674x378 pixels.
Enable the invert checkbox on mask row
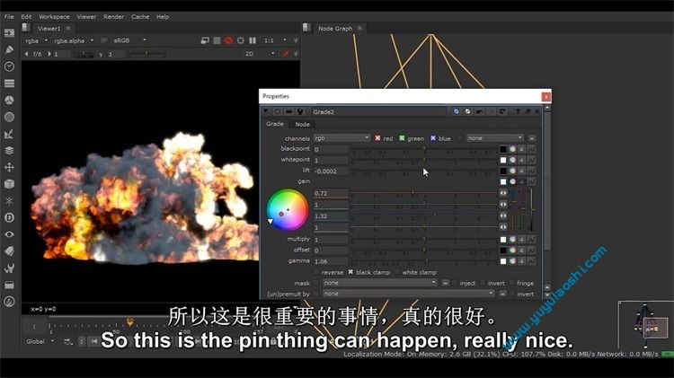click(x=483, y=283)
